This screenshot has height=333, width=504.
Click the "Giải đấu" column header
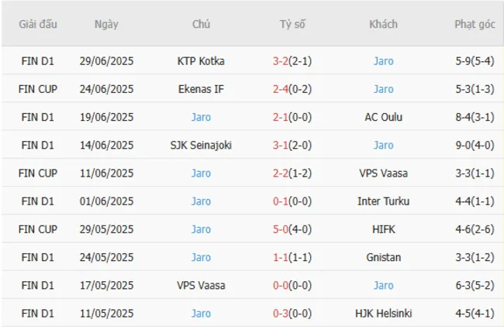coord(39,24)
